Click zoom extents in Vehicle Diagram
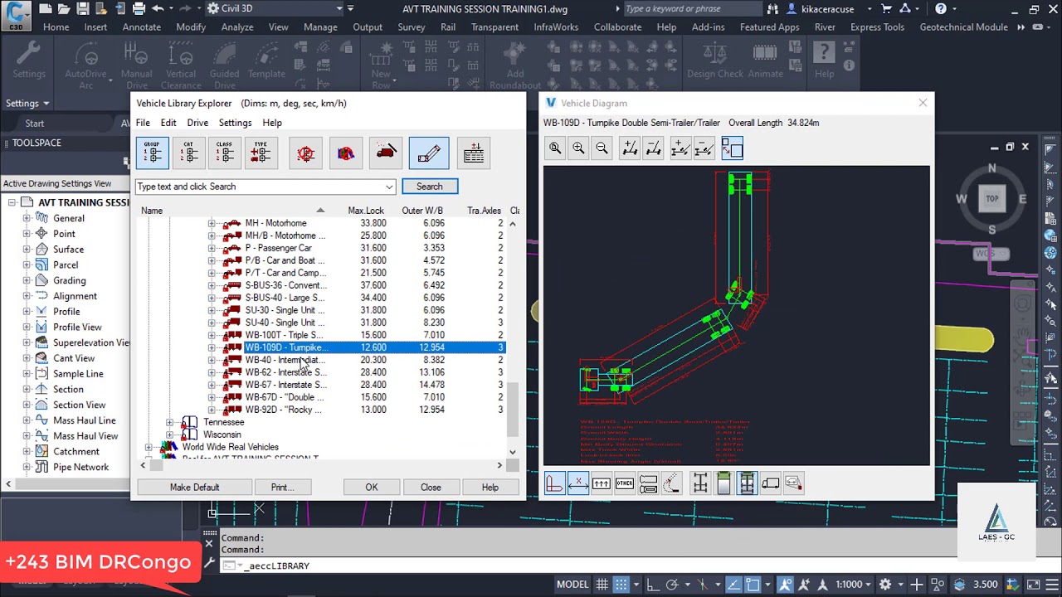 tap(555, 148)
